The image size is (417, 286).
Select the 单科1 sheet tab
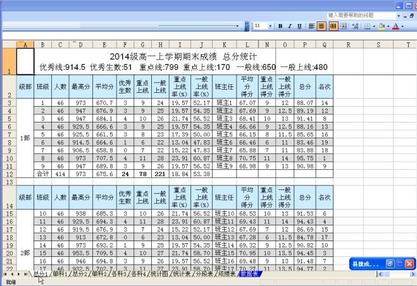pos(60,275)
